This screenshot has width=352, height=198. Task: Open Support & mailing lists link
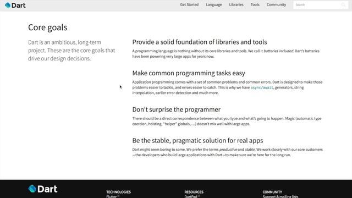point(280,196)
